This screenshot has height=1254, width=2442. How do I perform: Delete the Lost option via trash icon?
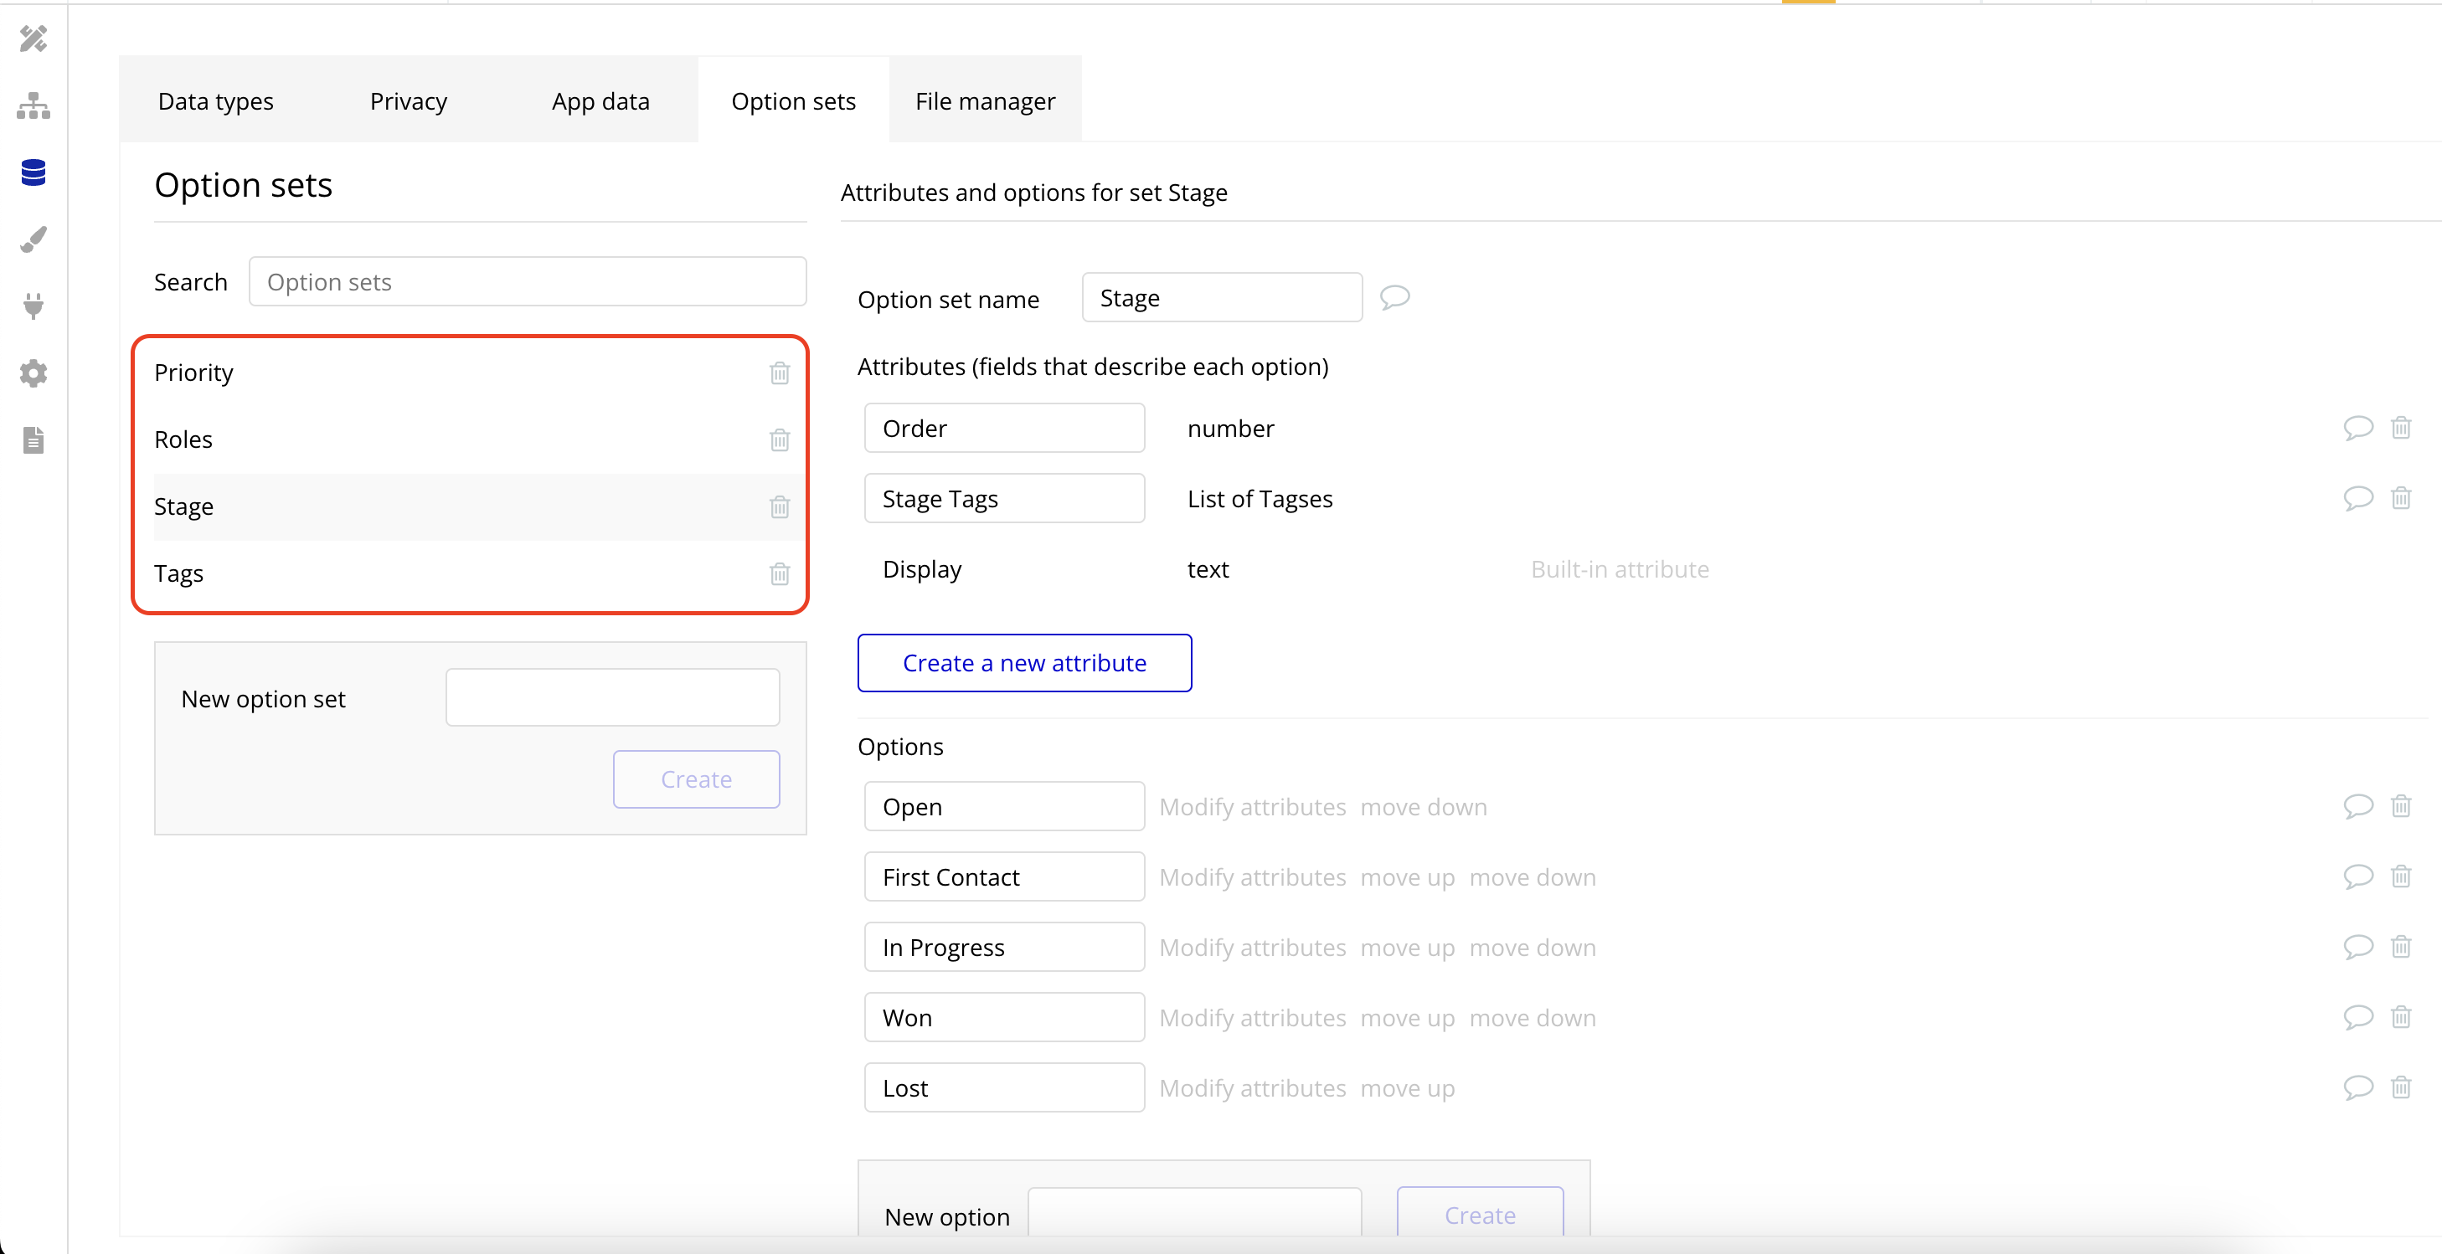[x=2400, y=1087]
